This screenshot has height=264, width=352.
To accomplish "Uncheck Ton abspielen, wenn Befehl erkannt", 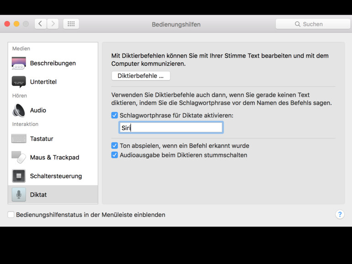I will tap(114, 146).
